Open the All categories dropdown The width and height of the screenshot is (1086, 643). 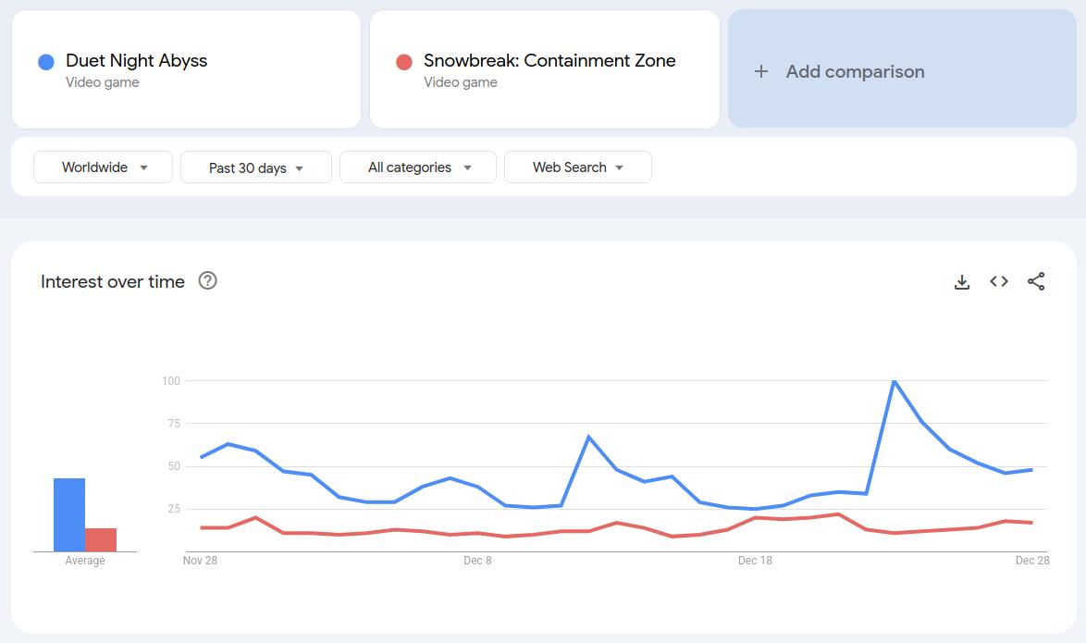pos(418,167)
